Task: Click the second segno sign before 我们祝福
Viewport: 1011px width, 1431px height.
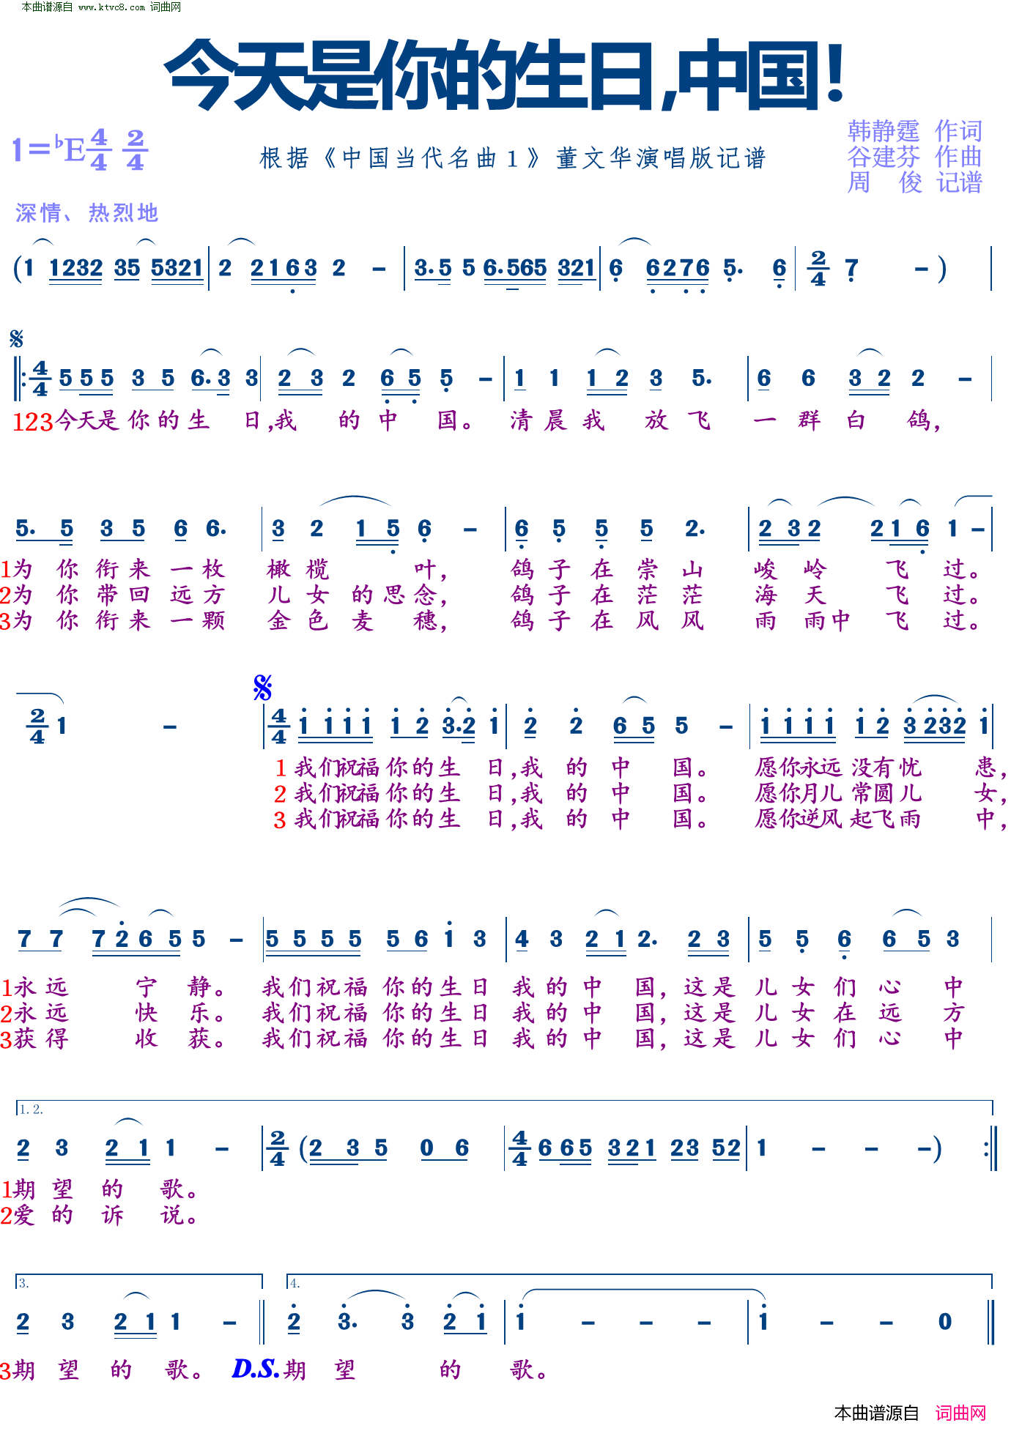Action: [262, 688]
